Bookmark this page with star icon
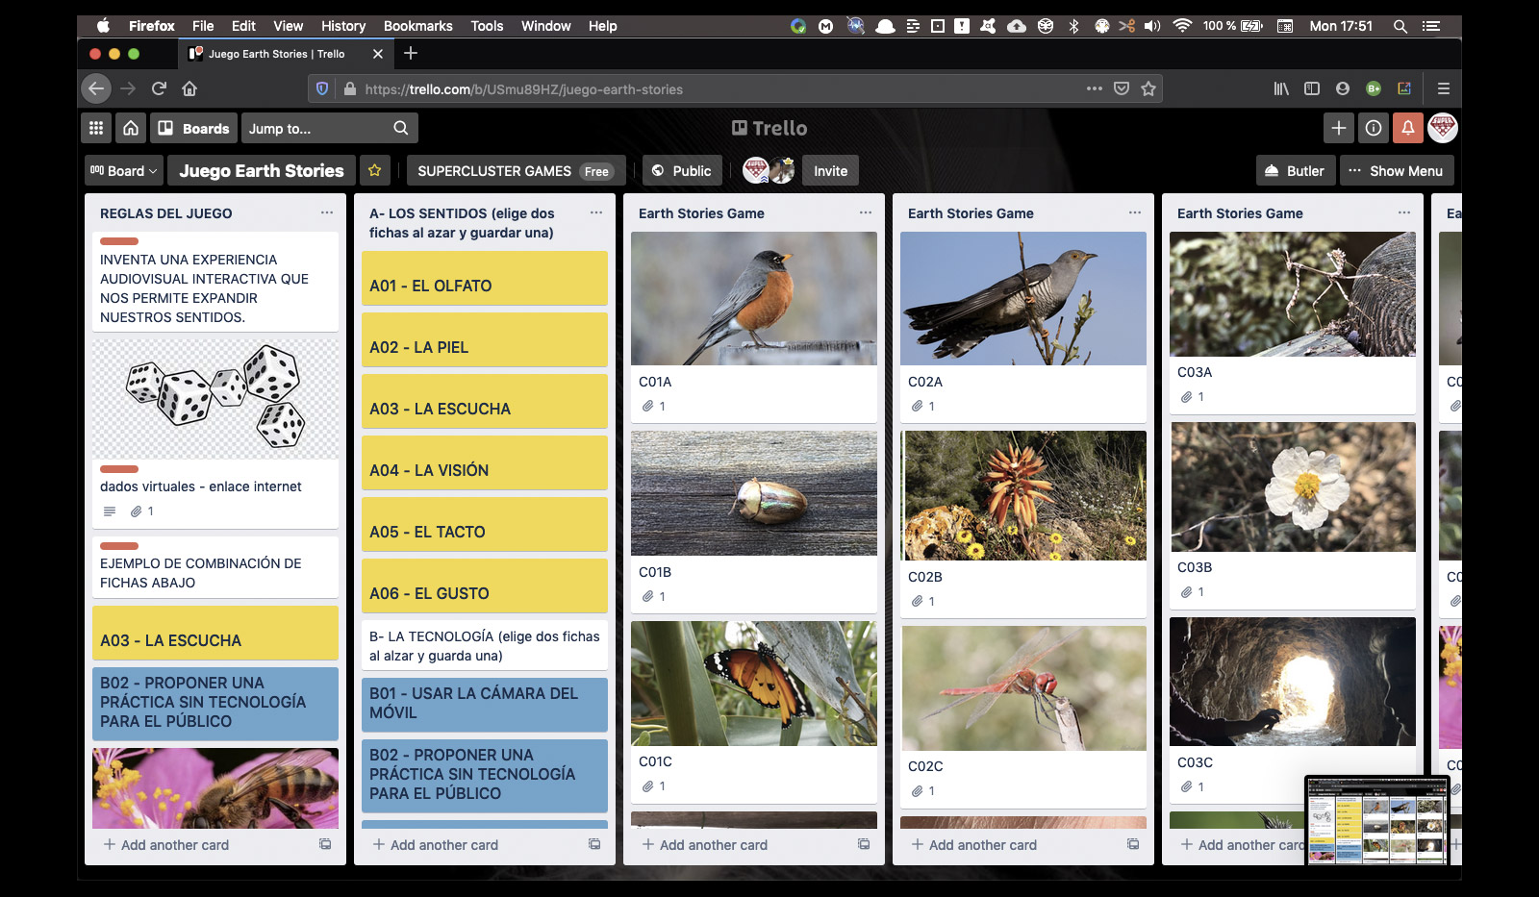1539x897 pixels. click(x=1148, y=88)
